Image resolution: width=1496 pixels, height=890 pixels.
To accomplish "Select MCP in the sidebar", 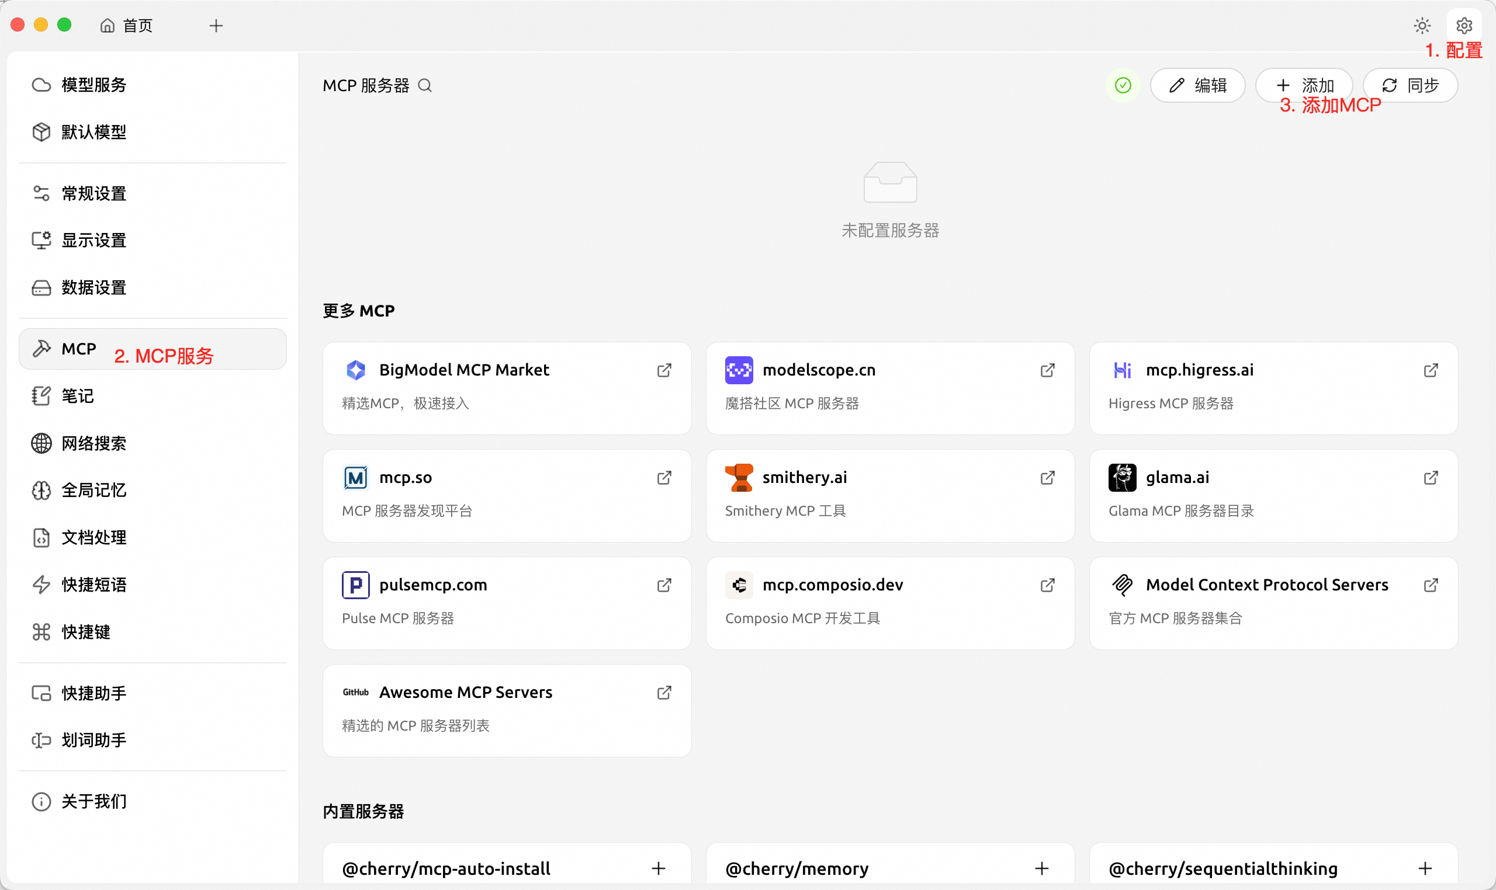I will click(79, 349).
